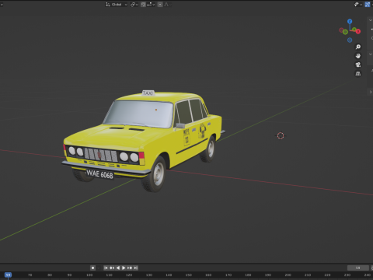373x280 pixels.
Task: Click the red X axis on navigation gizmo
Action: click(358, 31)
